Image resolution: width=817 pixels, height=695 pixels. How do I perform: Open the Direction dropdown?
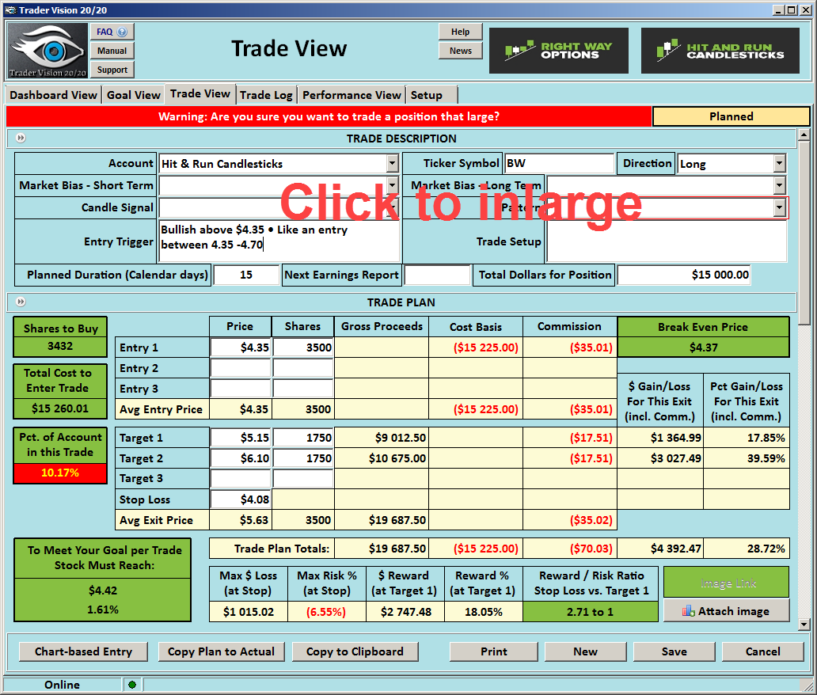click(x=779, y=164)
